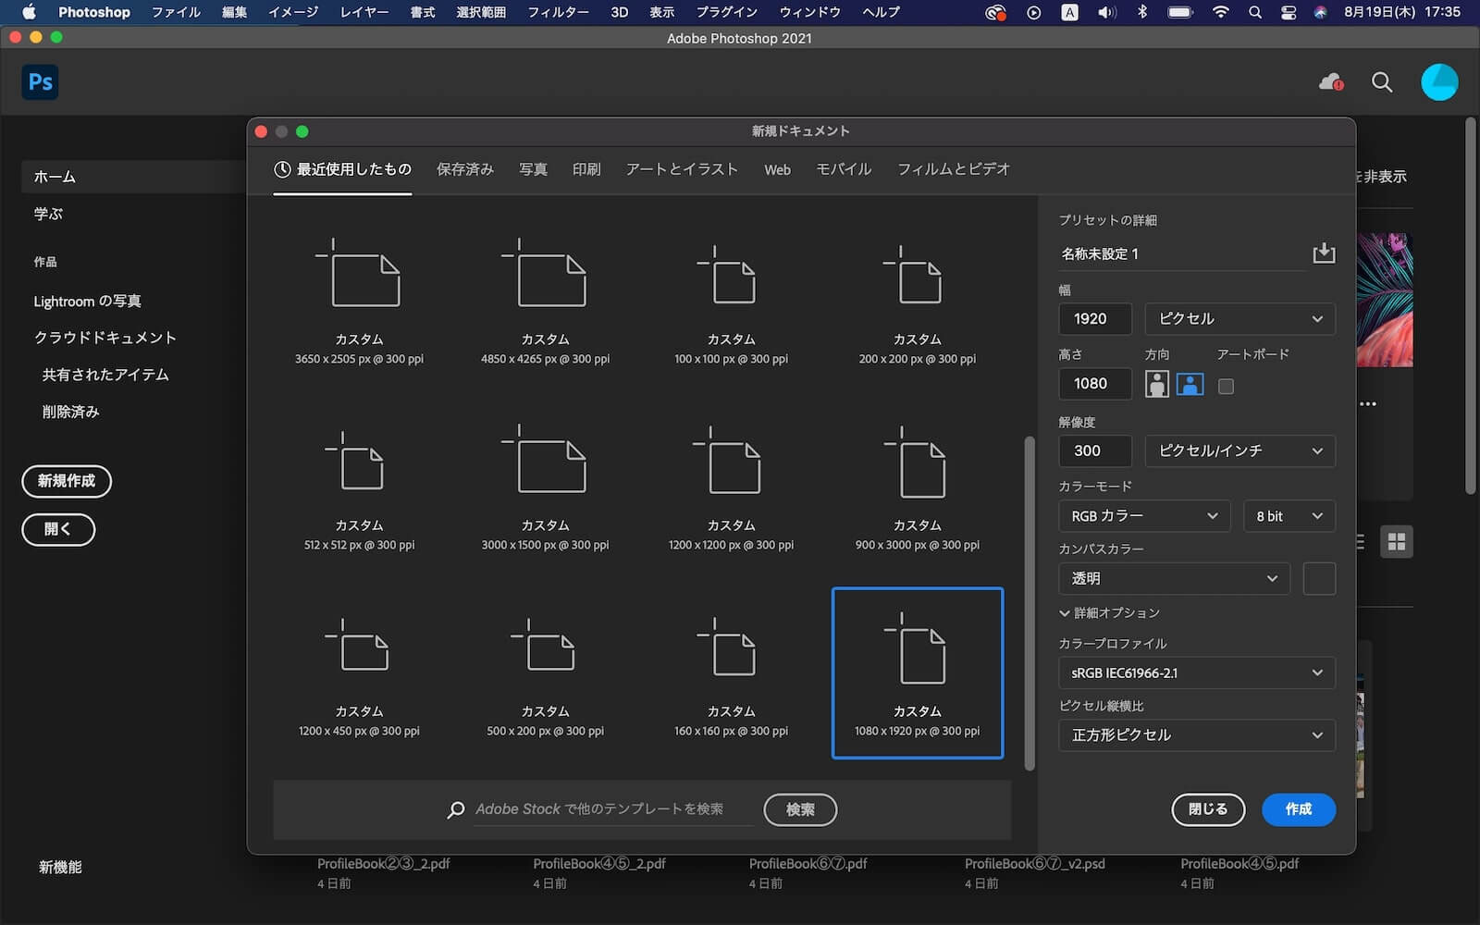This screenshot has height=925, width=1480.
Task: Click the 作成 button
Action: tap(1299, 809)
